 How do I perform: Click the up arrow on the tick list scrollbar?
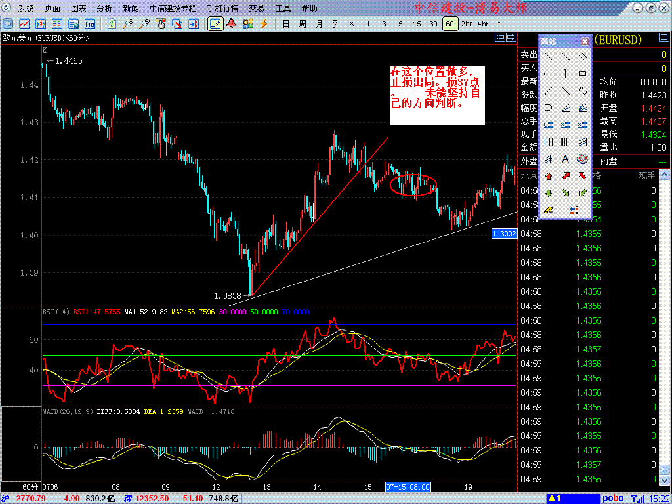[x=664, y=175]
